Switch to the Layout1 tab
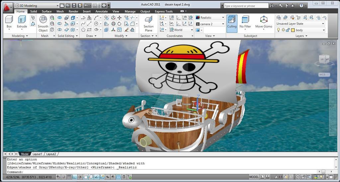The height and width of the screenshot is (182, 340). [37, 154]
